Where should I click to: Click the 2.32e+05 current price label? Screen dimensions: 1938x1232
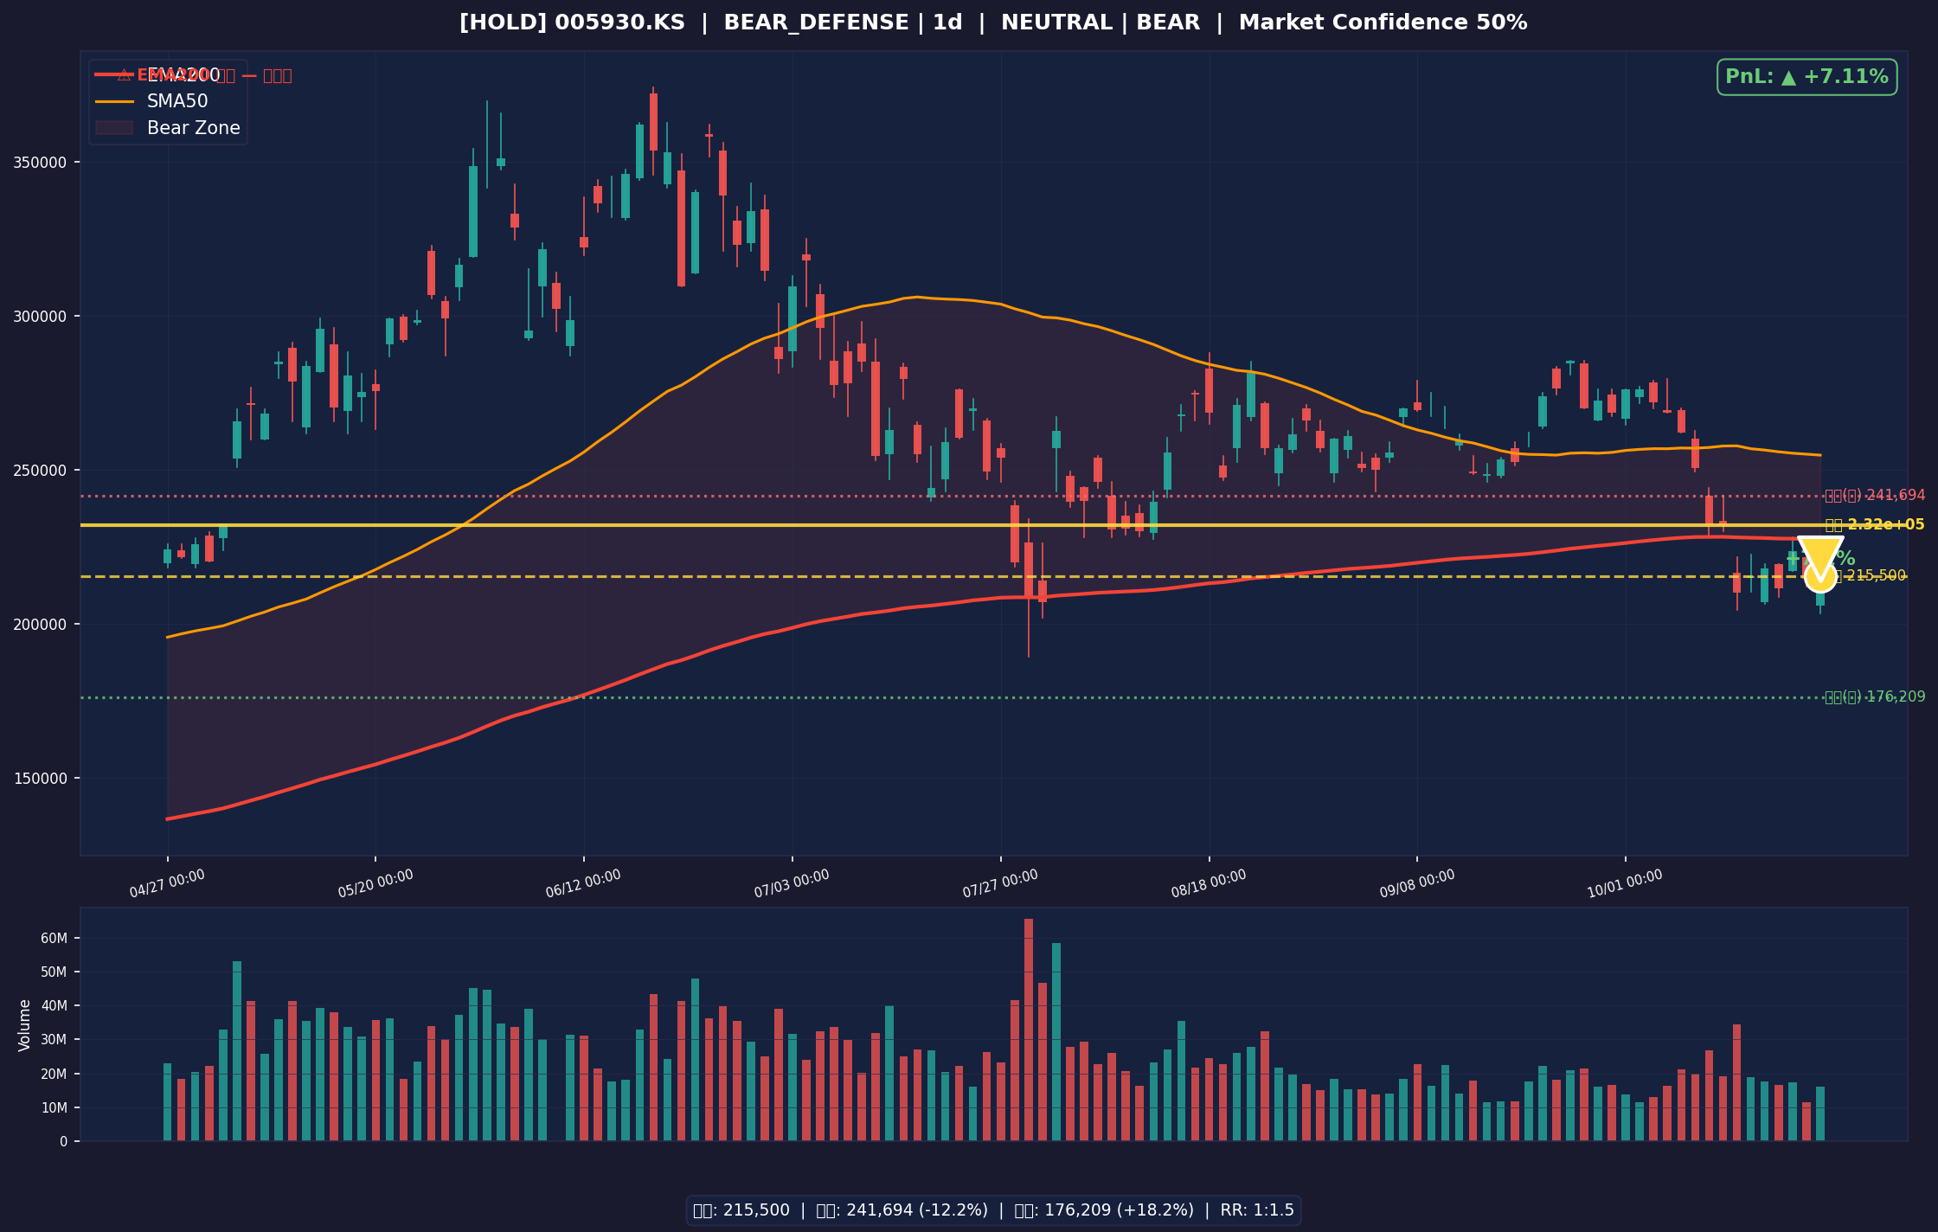click(1875, 525)
